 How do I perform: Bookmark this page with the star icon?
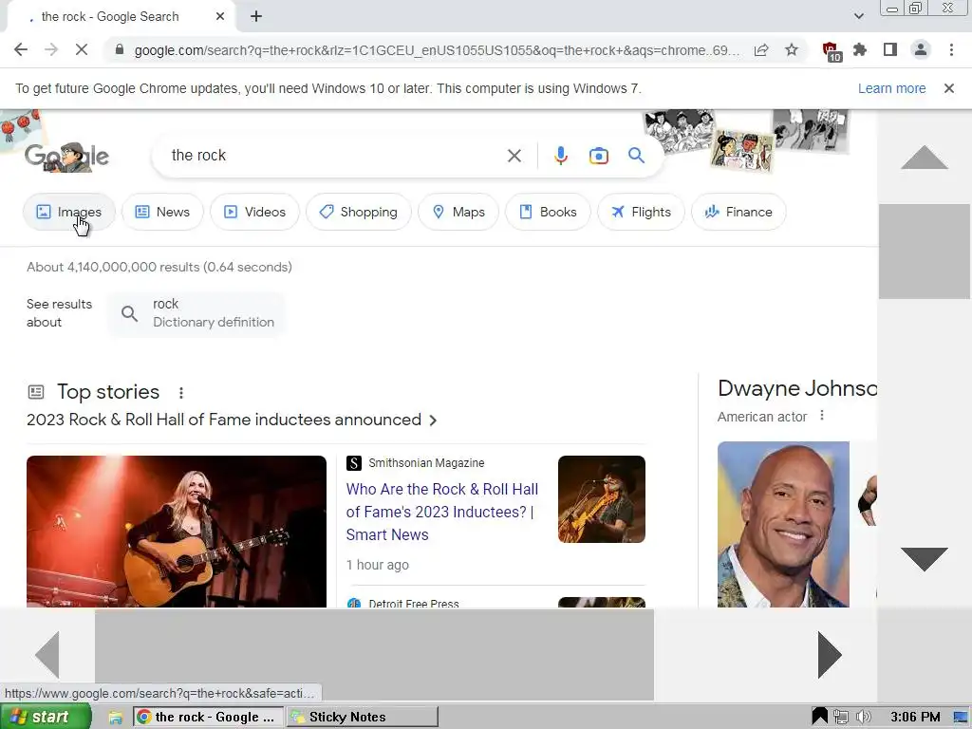point(792,50)
